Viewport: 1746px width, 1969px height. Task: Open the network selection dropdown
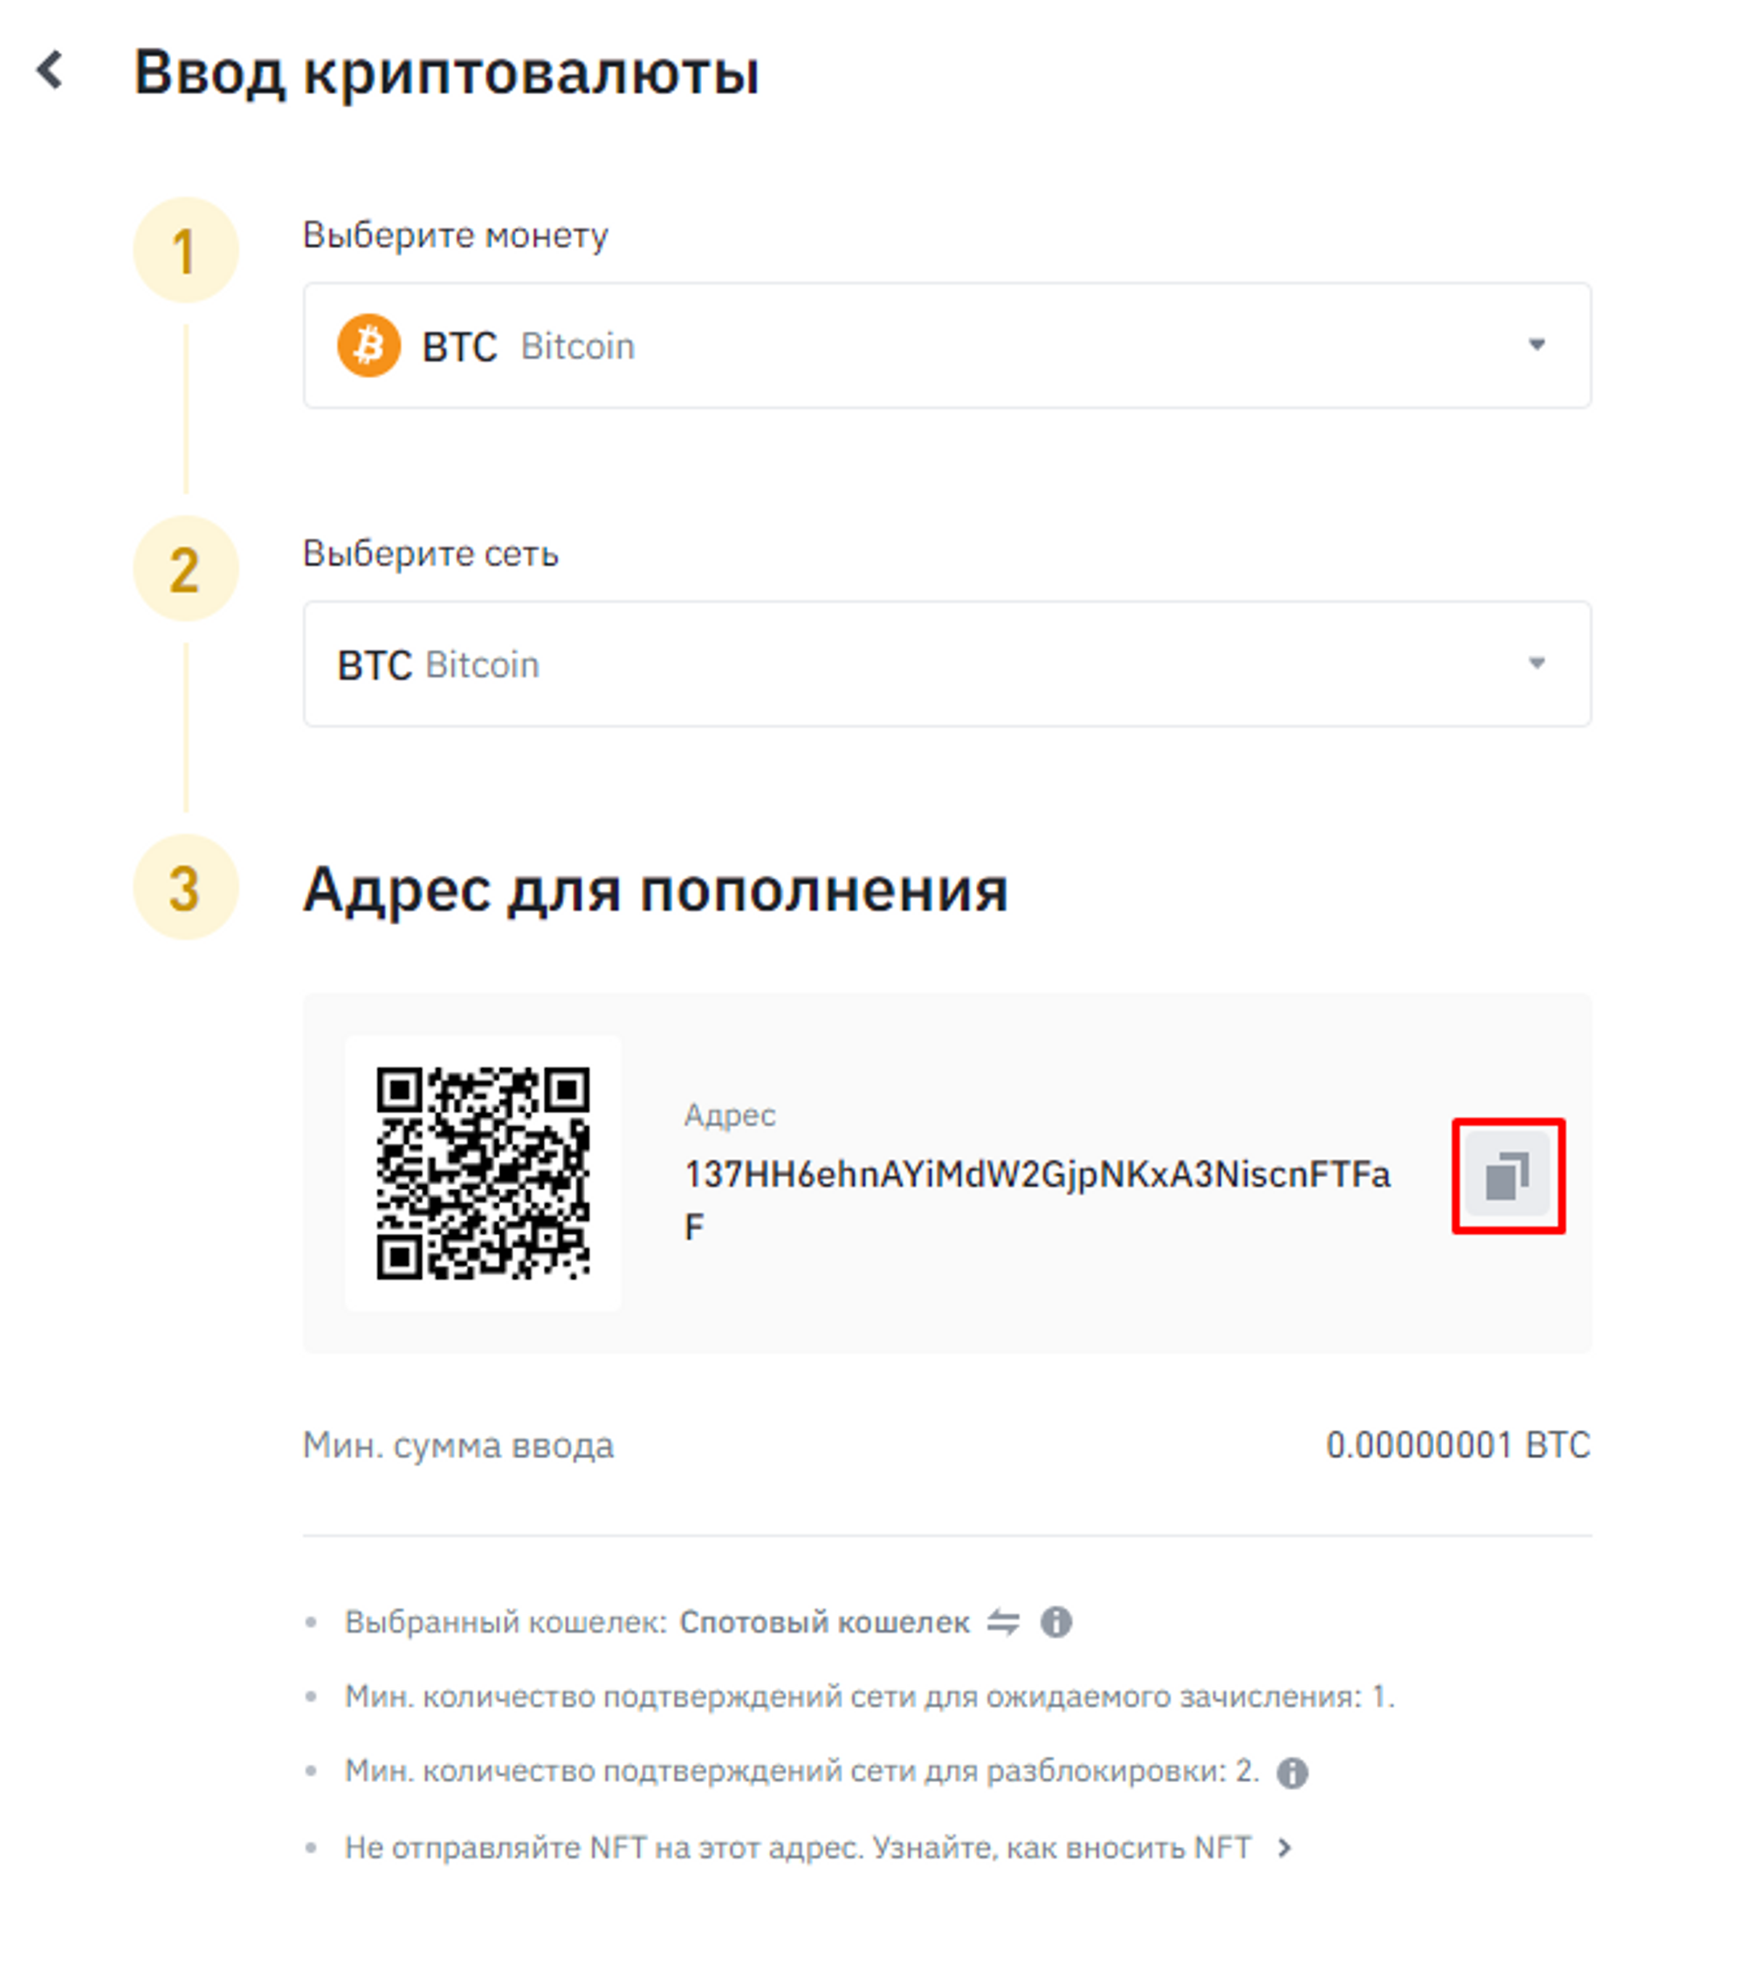click(x=947, y=664)
